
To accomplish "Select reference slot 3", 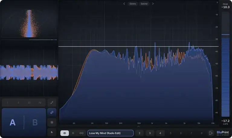I will coord(150,133).
